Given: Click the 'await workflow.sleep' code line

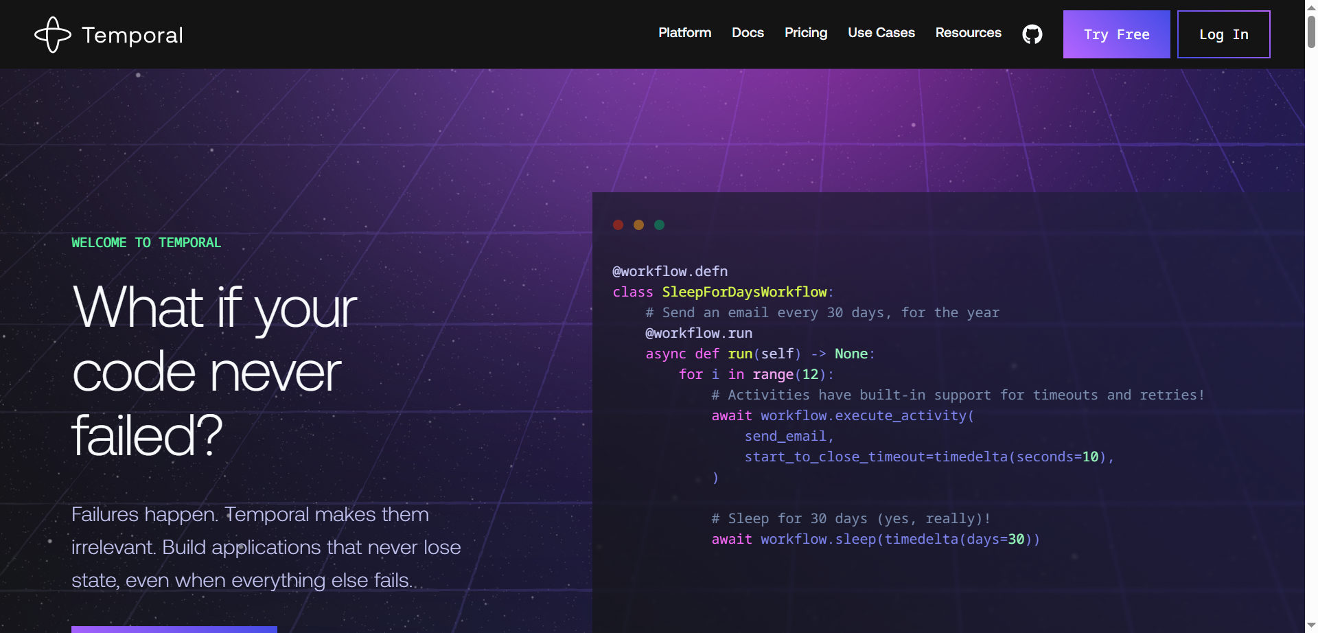Looking at the screenshot, I should 876,539.
